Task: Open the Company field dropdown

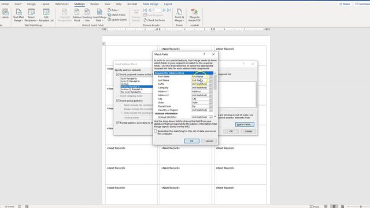Action: click(210, 88)
